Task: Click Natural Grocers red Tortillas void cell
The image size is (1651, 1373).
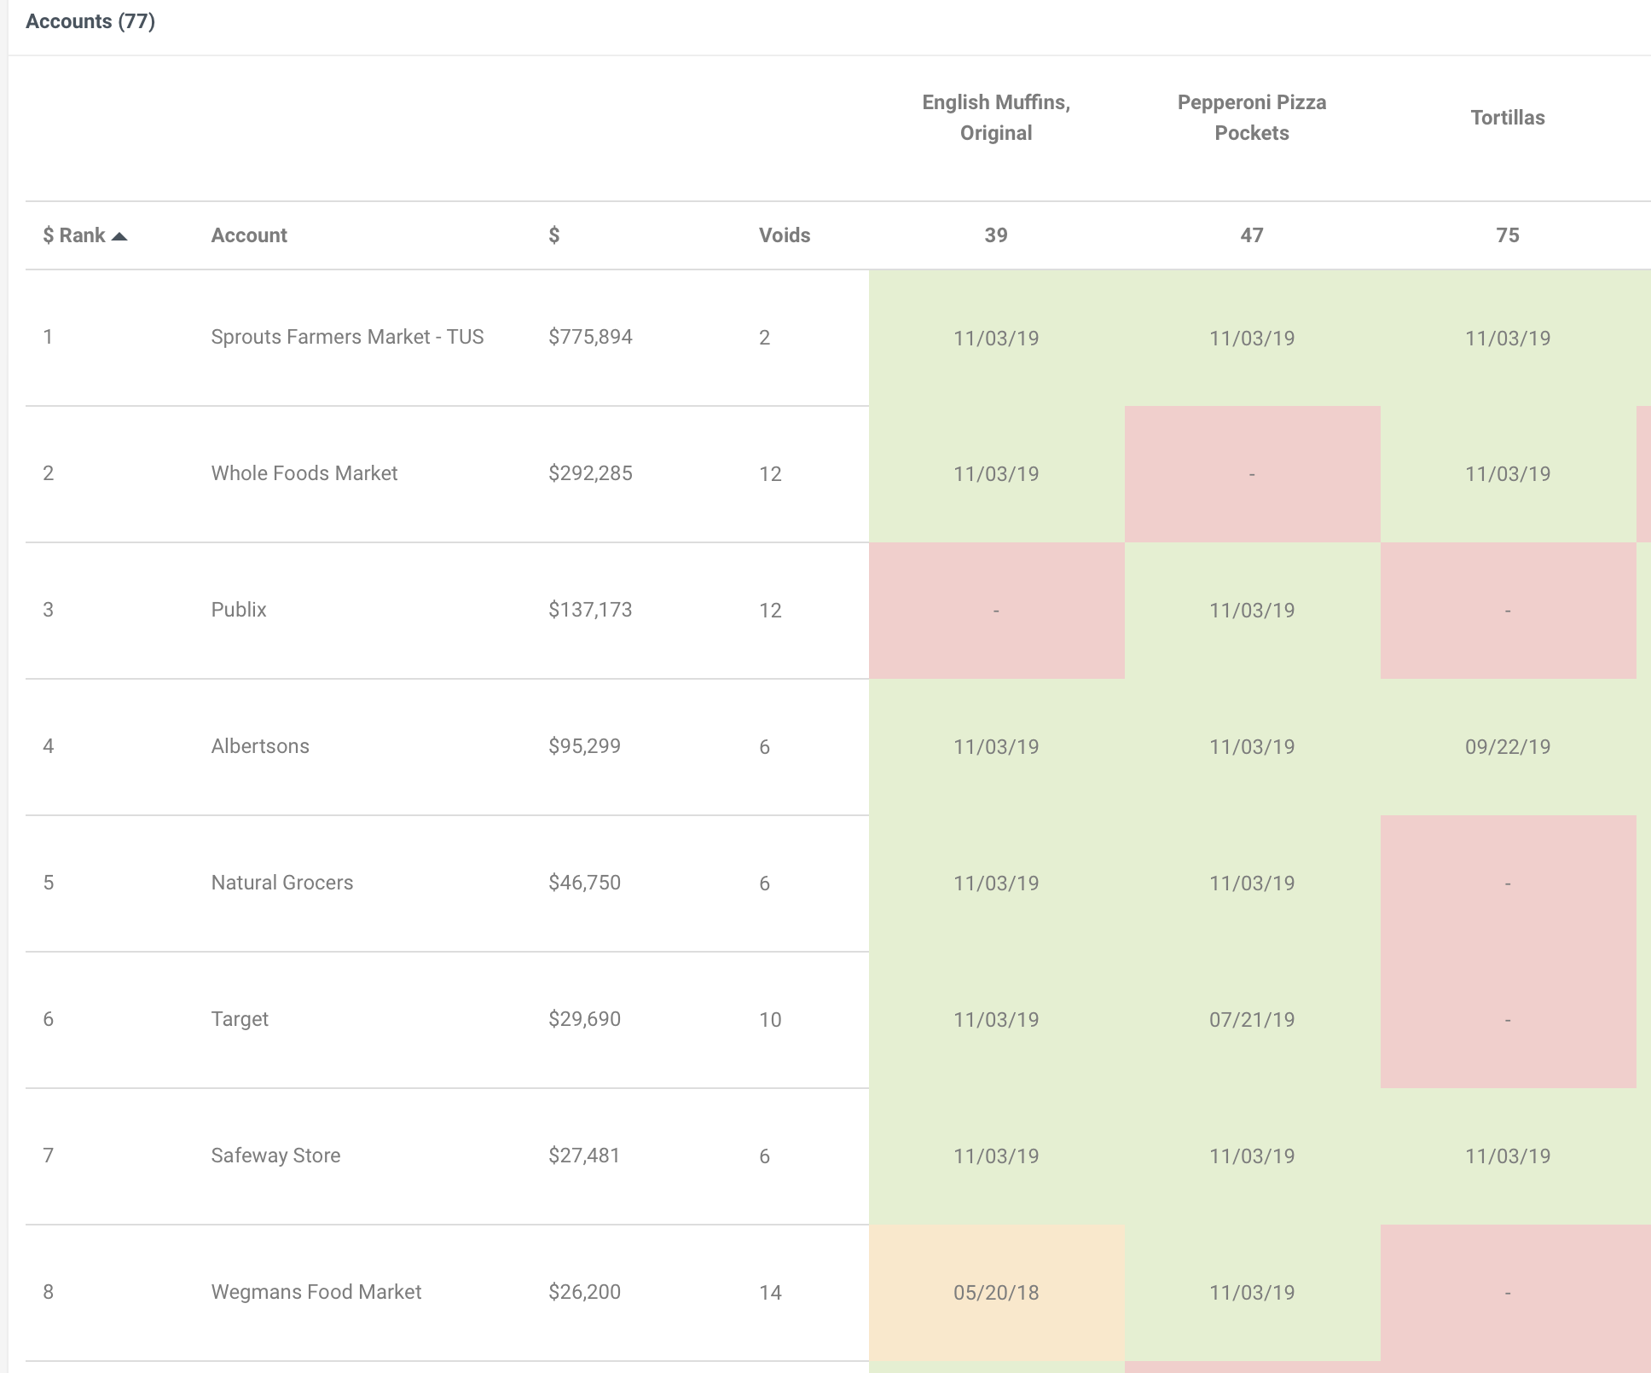Action: pos(1508,883)
